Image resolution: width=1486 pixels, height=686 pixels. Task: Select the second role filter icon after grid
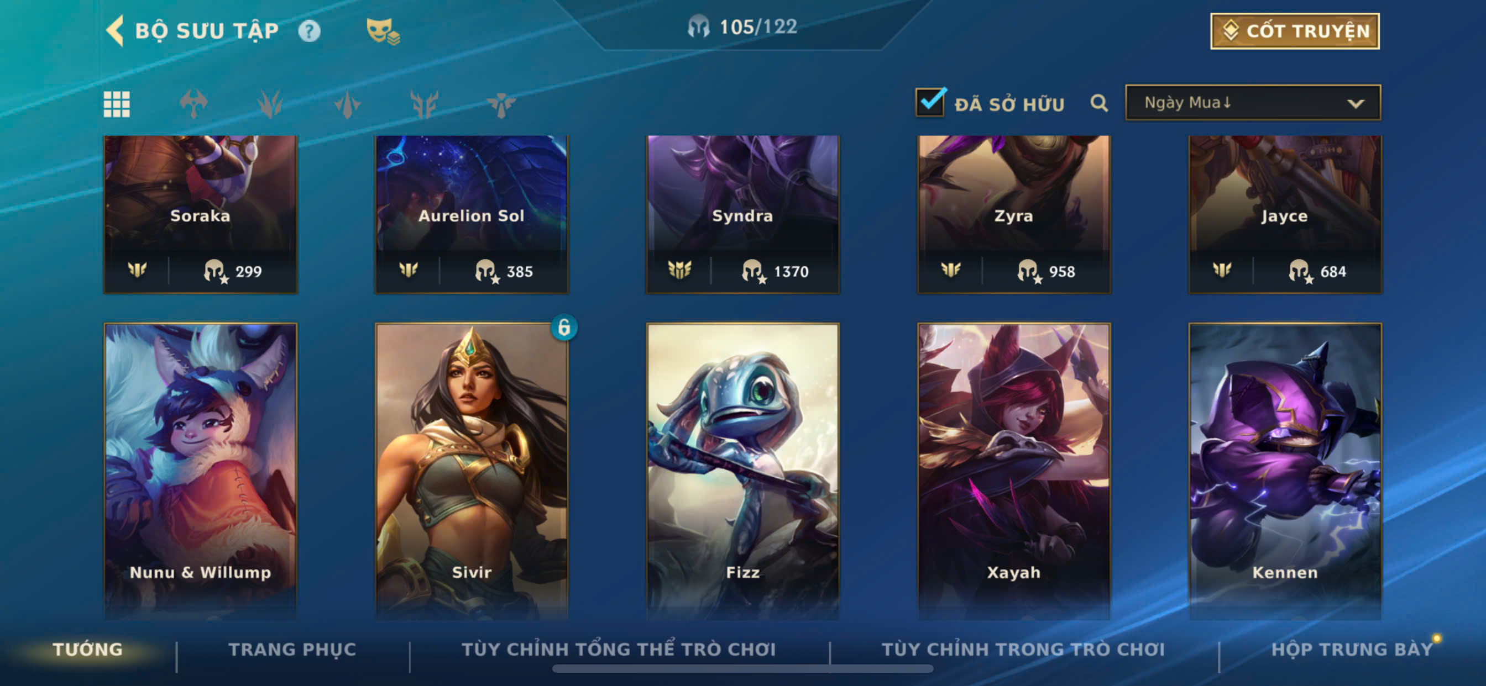pos(270,104)
